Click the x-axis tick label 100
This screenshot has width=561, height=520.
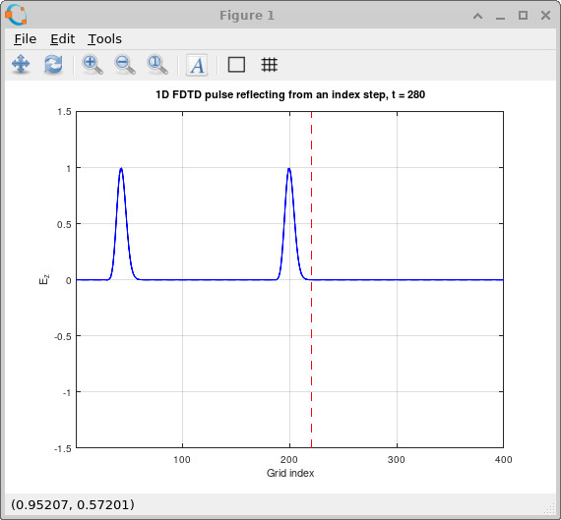click(x=182, y=460)
